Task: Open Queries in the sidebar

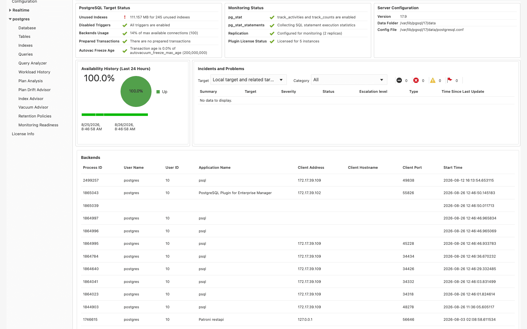Action: 26,54
